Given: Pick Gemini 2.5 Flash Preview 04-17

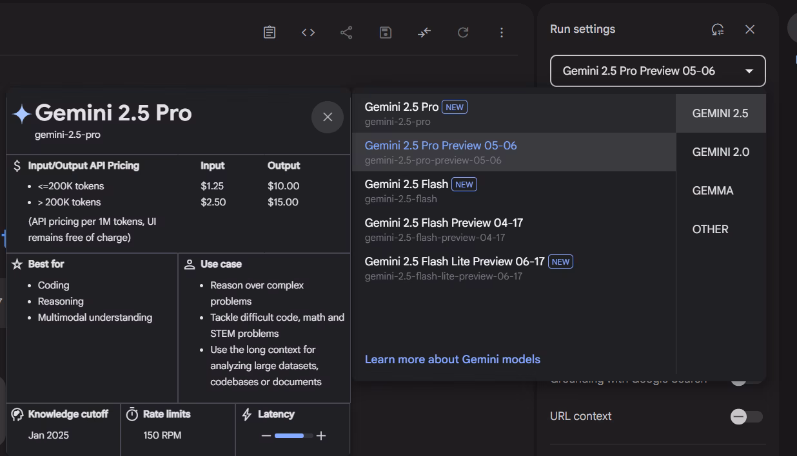Looking at the screenshot, I should pos(514,229).
